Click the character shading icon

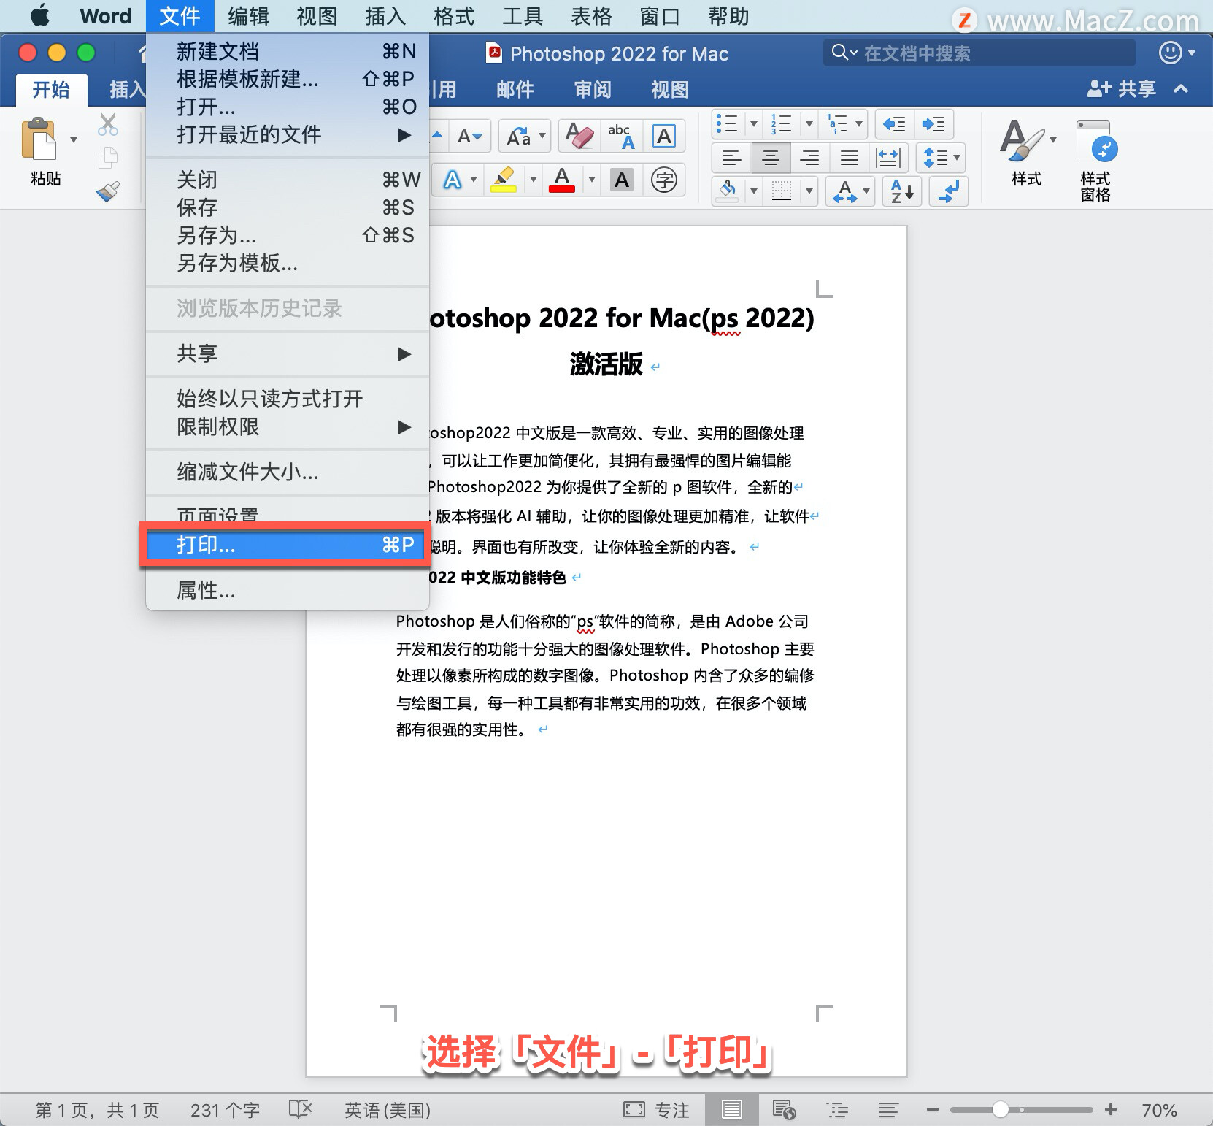622,180
